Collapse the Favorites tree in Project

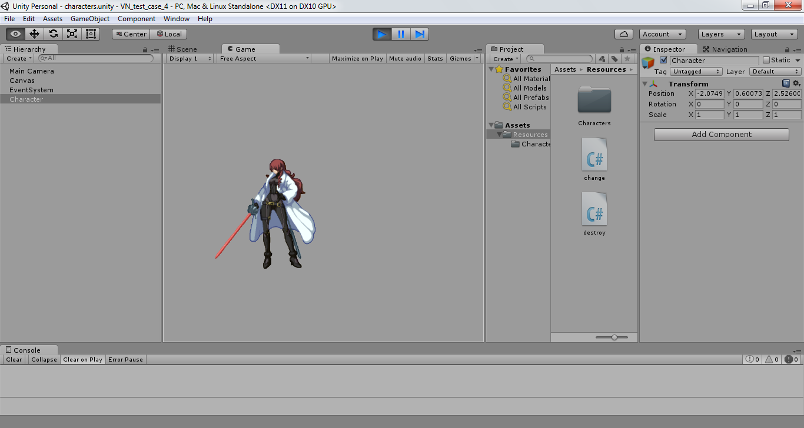point(491,69)
